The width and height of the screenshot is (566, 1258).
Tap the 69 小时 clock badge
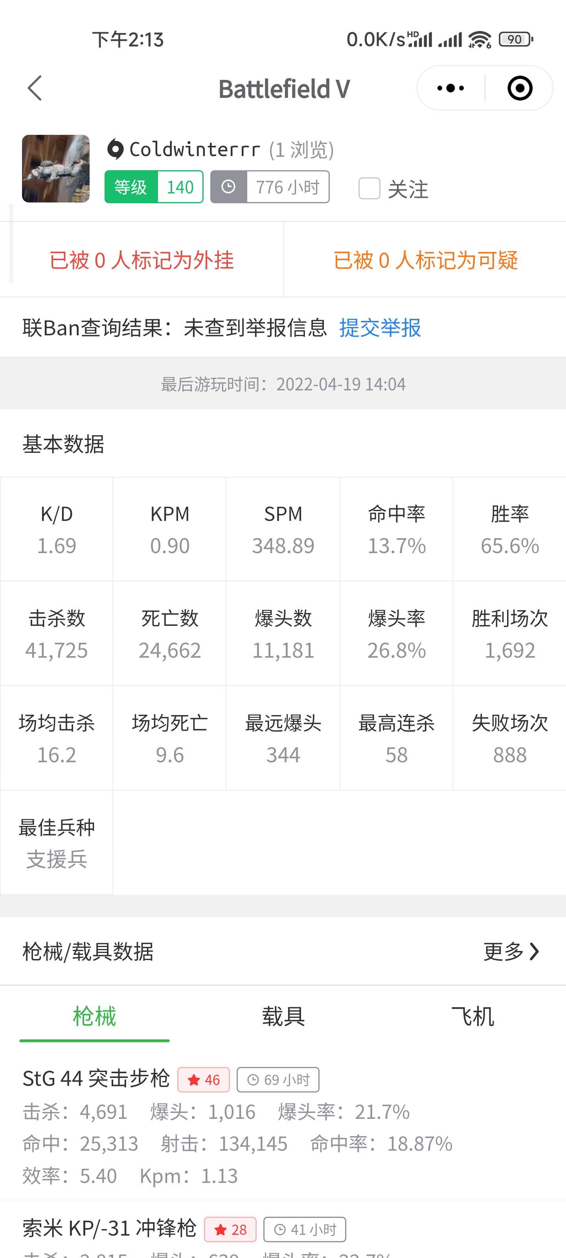tap(278, 1080)
